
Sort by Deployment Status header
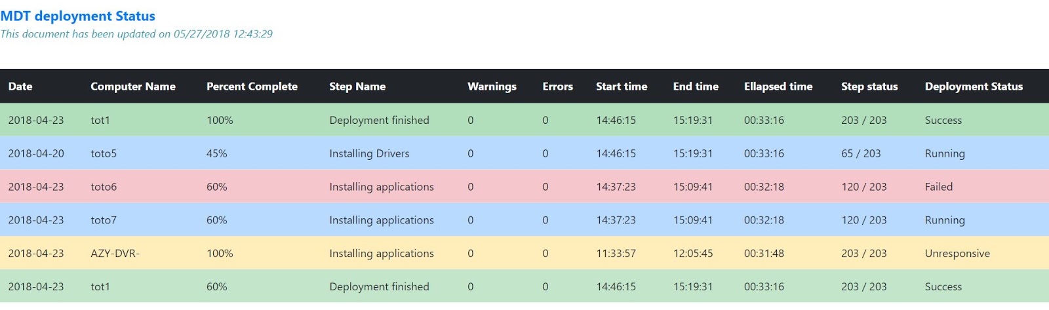point(974,87)
